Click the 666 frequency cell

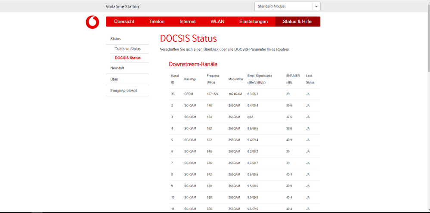(x=209, y=209)
